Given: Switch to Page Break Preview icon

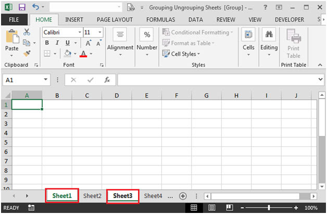Looking at the screenshot, I should click(x=230, y=208).
